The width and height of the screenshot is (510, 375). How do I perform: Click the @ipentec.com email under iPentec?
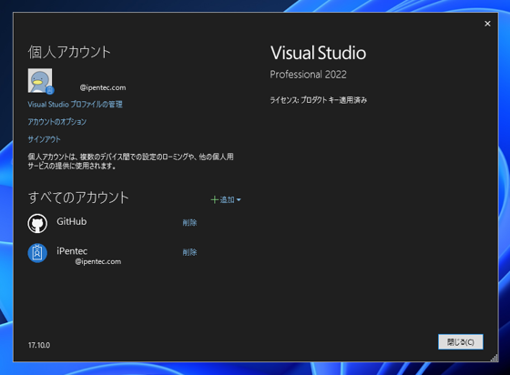click(98, 261)
